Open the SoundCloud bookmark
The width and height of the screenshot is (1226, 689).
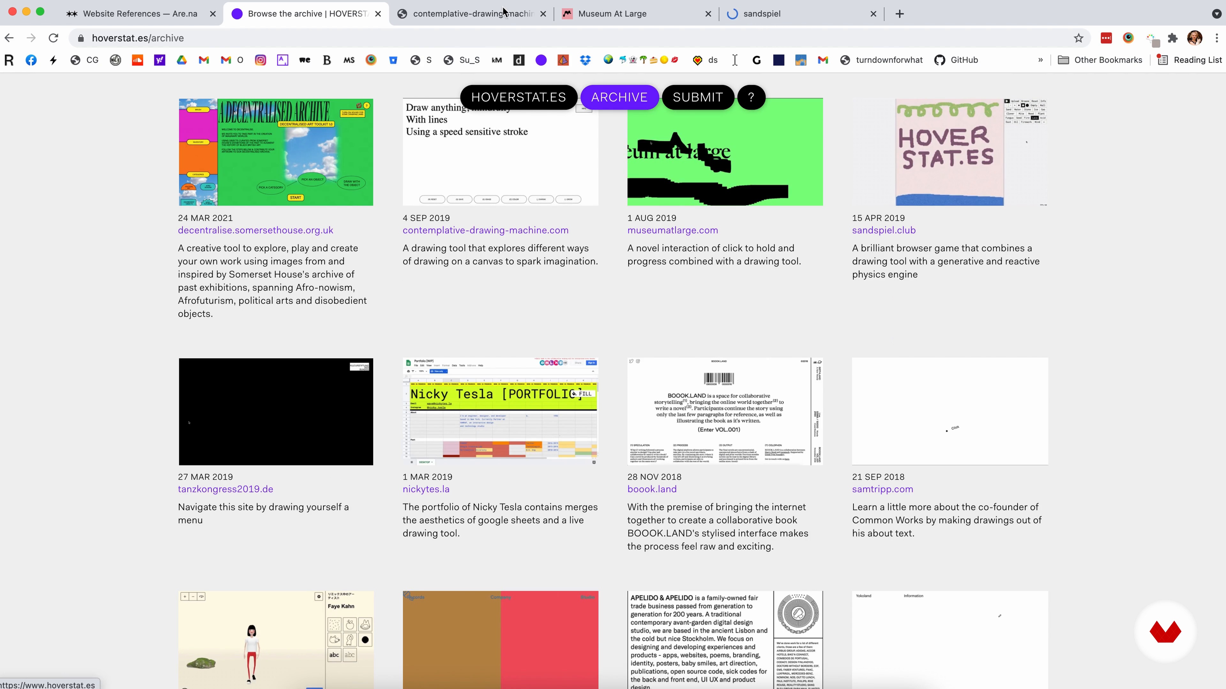(138, 60)
